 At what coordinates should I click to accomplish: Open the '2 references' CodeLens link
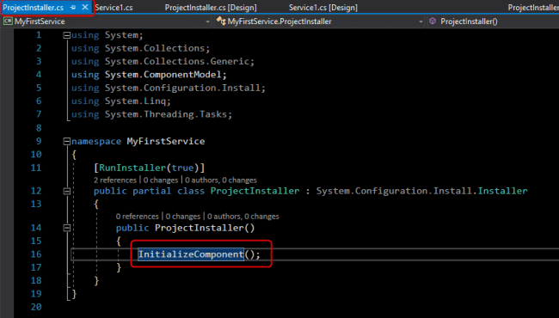pyautogui.click(x=115, y=180)
